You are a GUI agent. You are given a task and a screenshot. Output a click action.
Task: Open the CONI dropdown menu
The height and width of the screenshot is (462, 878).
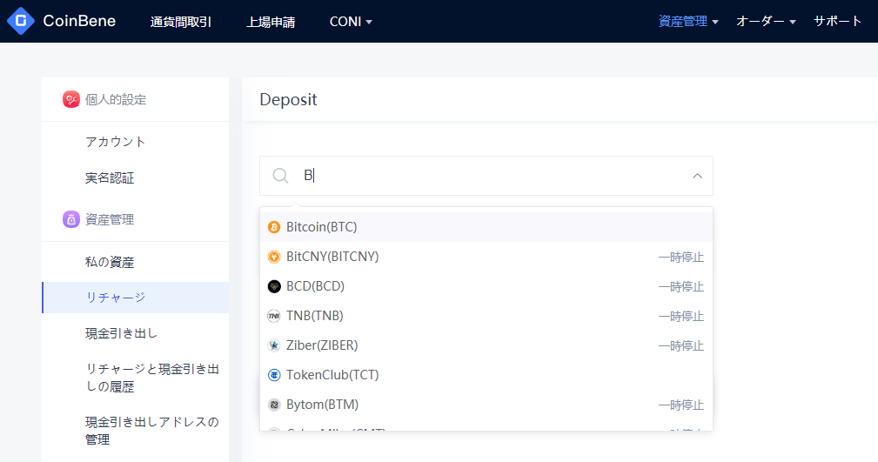351,21
